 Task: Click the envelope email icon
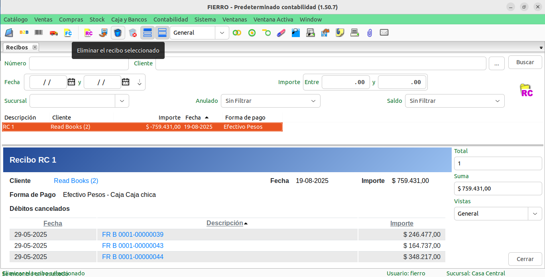[384, 33]
